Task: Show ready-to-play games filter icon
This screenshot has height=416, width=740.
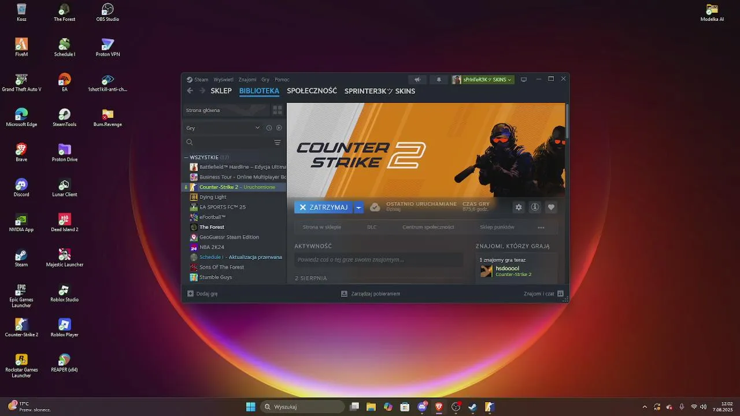Action: pyautogui.click(x=279, y=128)
